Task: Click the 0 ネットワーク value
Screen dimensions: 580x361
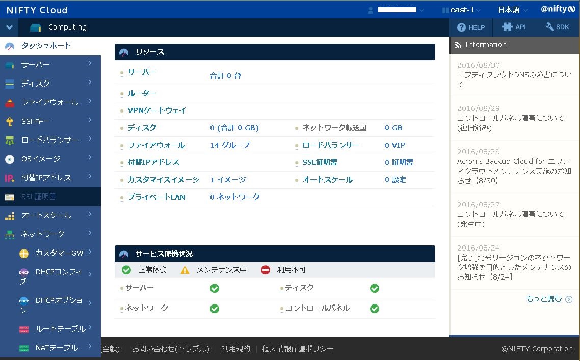Action: click(x=235, y=198)
